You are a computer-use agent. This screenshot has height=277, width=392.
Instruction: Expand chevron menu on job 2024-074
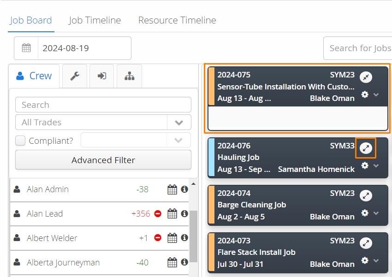[376, 213]
